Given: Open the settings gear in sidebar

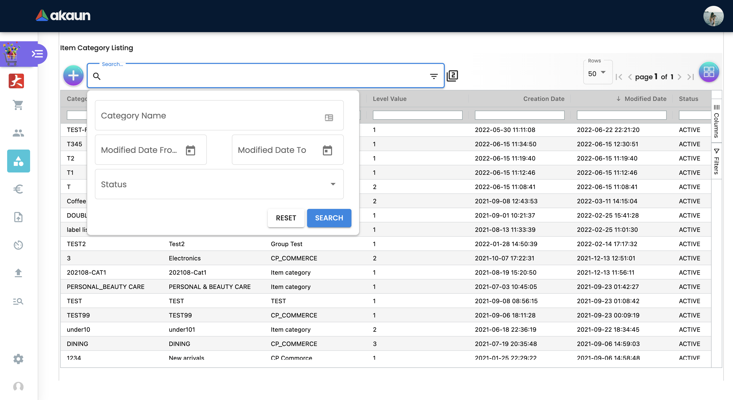Looking at the screenshot, I should pos(18,359).
